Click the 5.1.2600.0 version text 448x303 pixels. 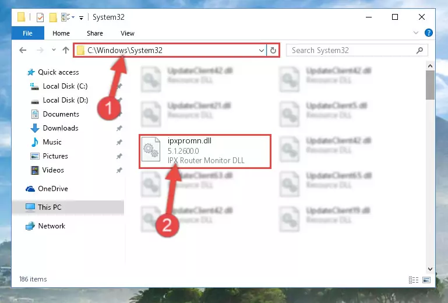pyautogui.click(x=183, y=151)
